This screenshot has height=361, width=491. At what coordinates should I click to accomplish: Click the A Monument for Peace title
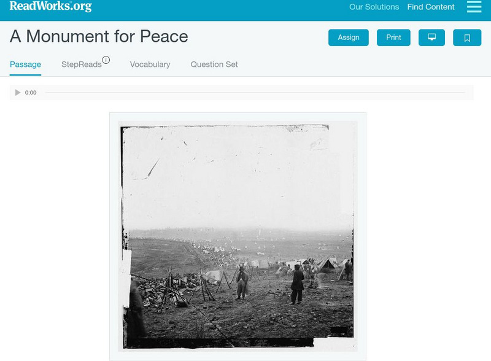[x=99, y=36]
